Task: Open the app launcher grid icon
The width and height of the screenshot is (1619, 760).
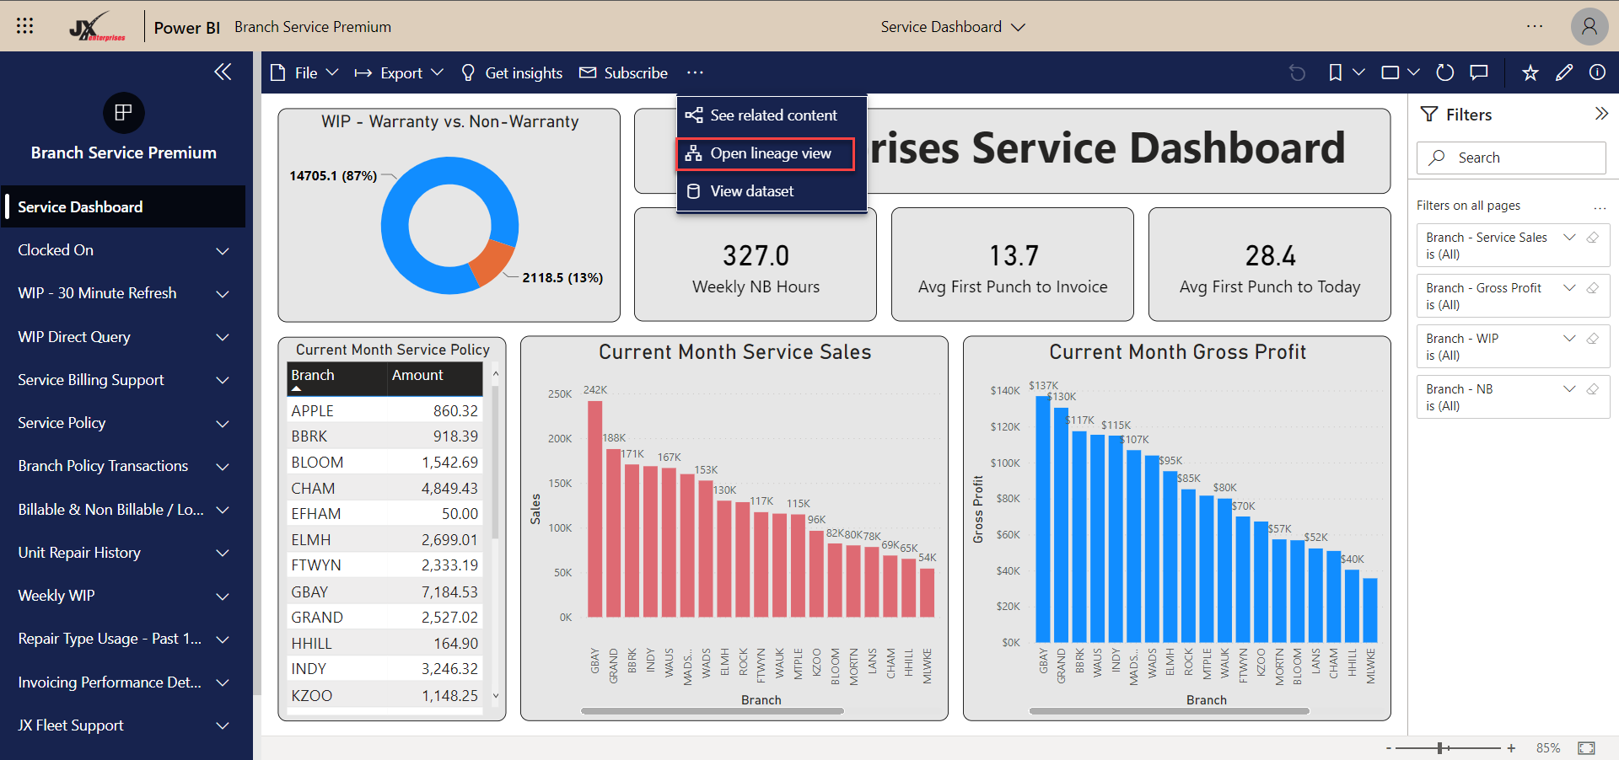Action: click(x=24, y=26)
